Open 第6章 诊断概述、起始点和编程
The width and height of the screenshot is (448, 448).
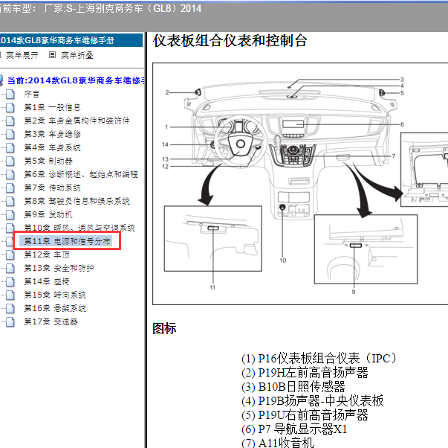pos(81,174)
